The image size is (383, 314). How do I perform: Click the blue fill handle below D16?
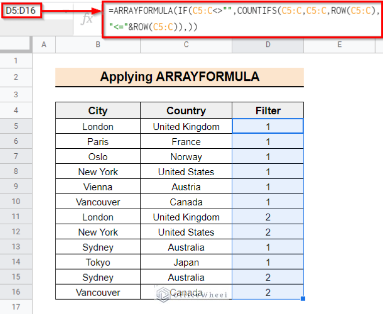pyautogui.click(x=303, y=299)
